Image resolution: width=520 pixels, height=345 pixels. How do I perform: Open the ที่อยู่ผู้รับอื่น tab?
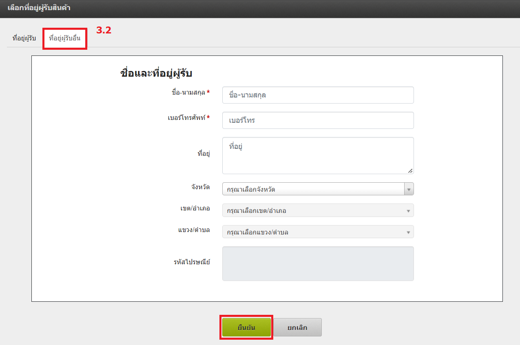pos(64,38)
